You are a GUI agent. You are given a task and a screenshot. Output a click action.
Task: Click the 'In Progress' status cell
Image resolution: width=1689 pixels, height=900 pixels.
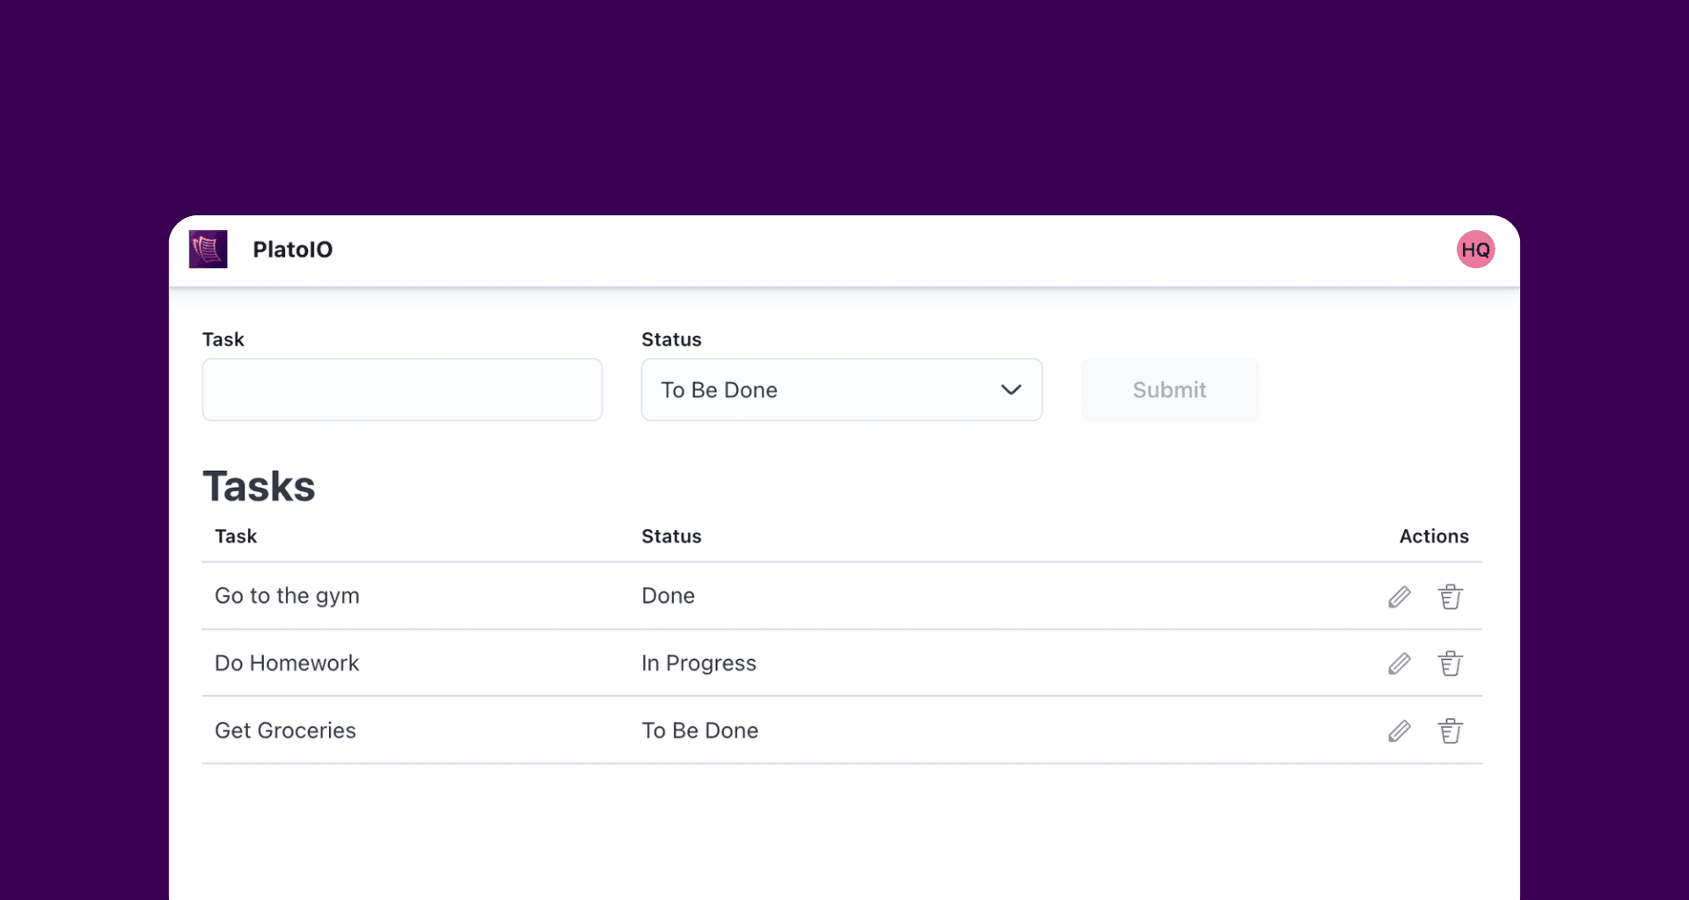coord(698,664)
